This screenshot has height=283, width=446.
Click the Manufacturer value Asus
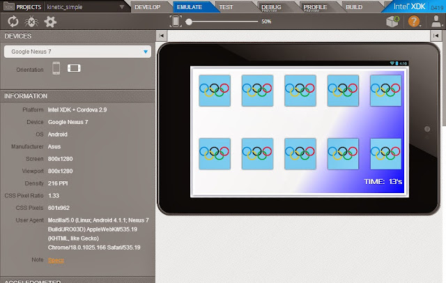tap(54, 146)
